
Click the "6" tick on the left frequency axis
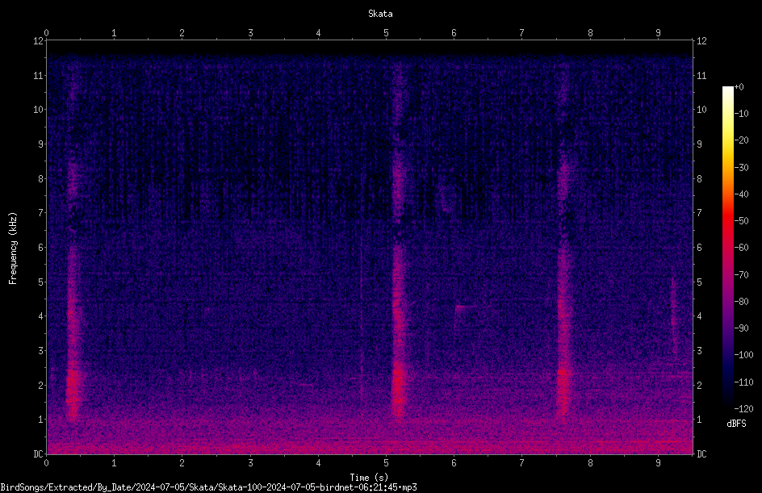tap(41, 247)
